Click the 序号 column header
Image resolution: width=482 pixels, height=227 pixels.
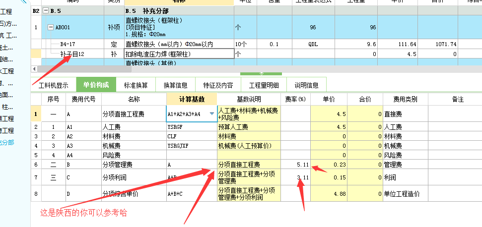(53, 99)
